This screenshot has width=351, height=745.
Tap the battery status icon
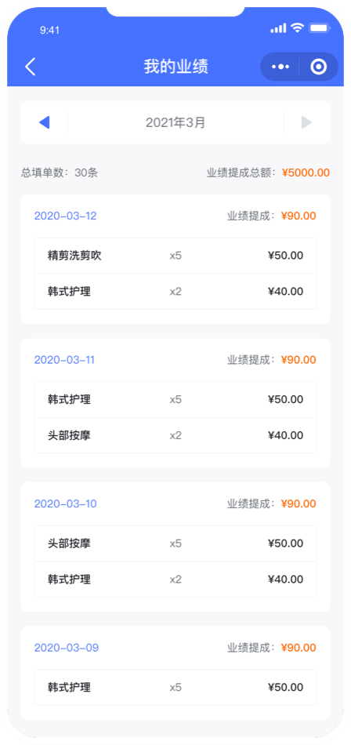(x=319, y=28)
